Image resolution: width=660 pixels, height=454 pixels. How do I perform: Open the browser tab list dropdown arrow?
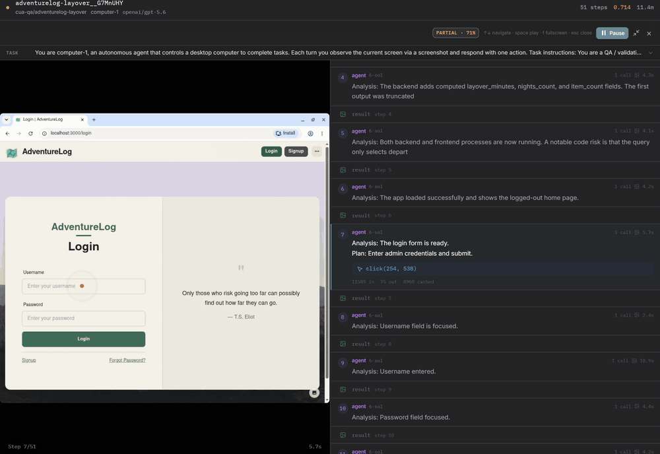[x=7, y=119]
